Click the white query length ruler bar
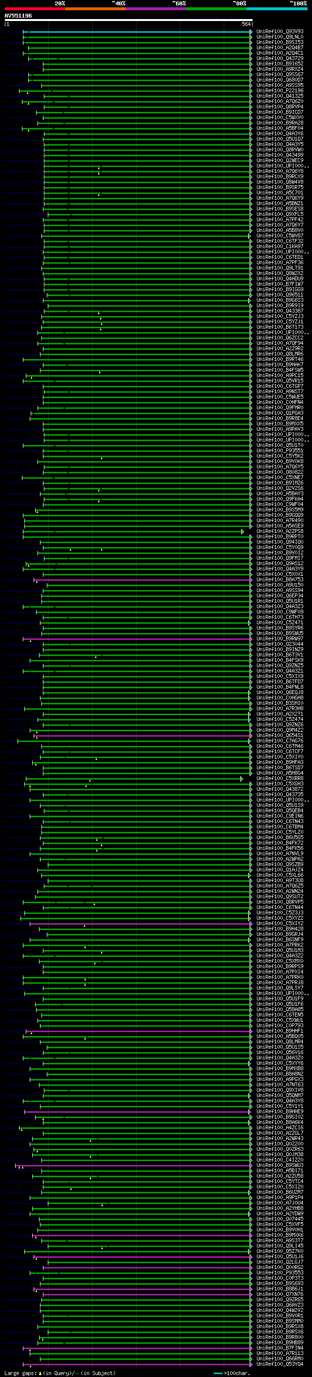This screenshot has width=312, height=1377. point(129,21)
